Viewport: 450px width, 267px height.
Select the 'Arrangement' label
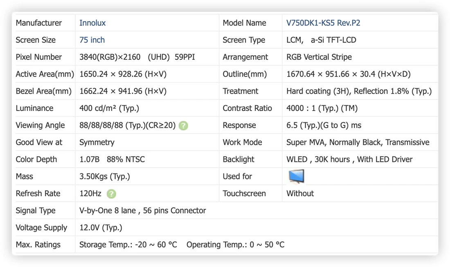coord(245,57)
